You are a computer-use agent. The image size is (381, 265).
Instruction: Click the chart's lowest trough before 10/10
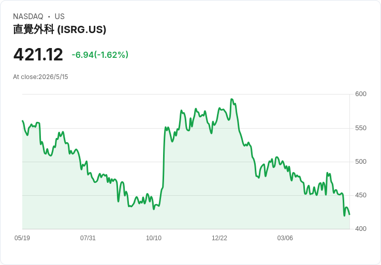pos(154,209)
